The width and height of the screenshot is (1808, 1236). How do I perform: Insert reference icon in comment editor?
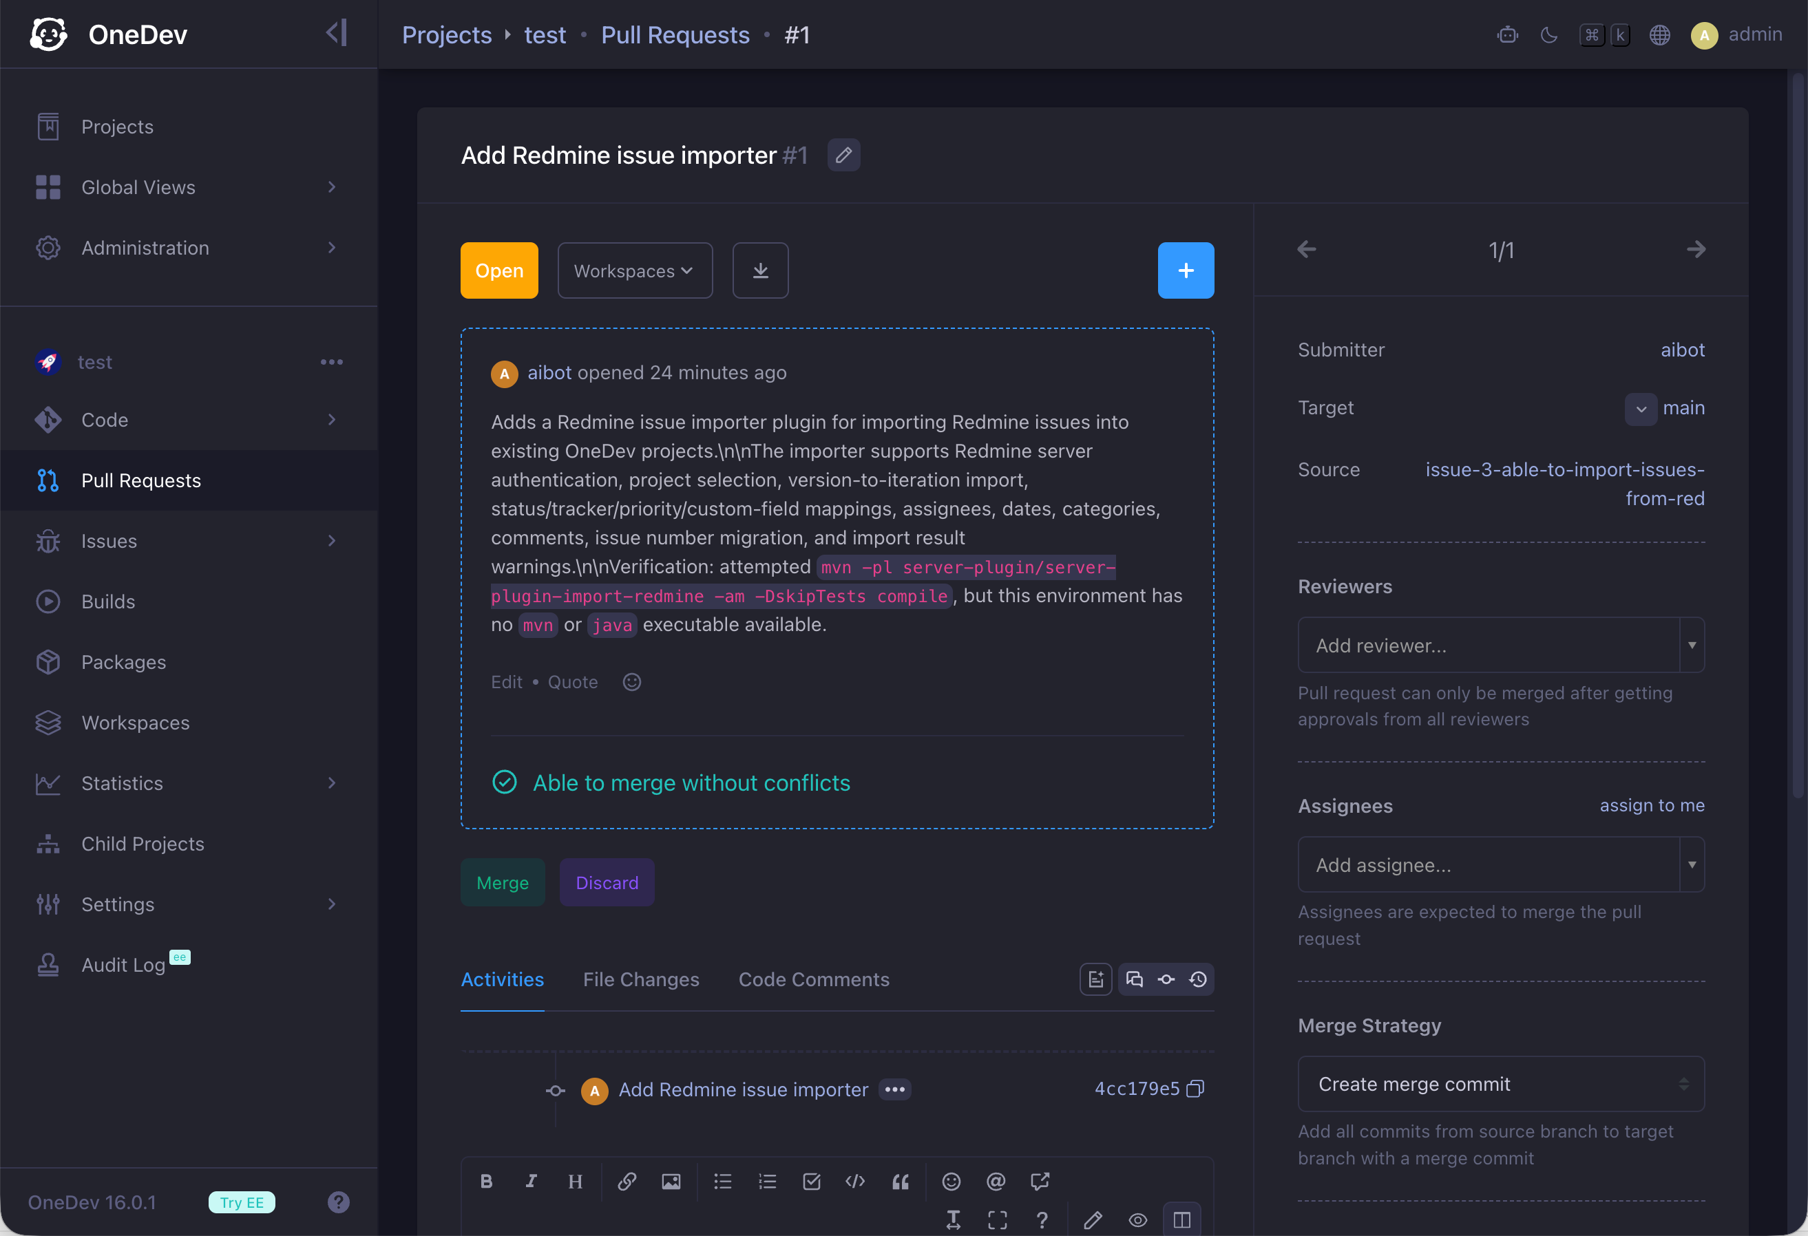(x=1040, y=1182)
